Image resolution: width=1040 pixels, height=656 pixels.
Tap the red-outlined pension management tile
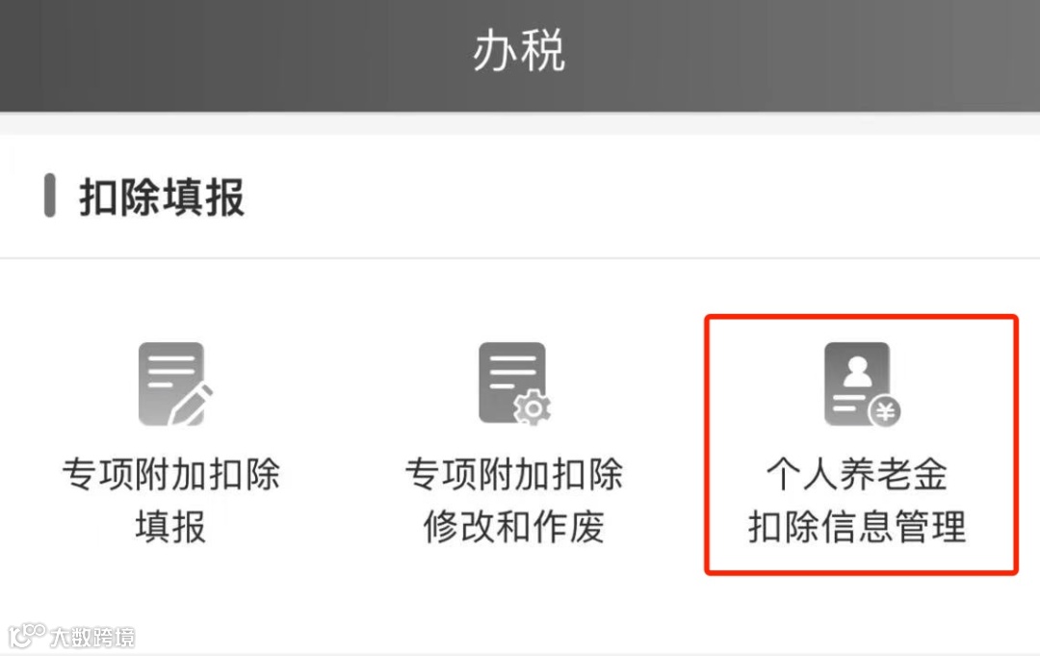[x=861, y=444]
